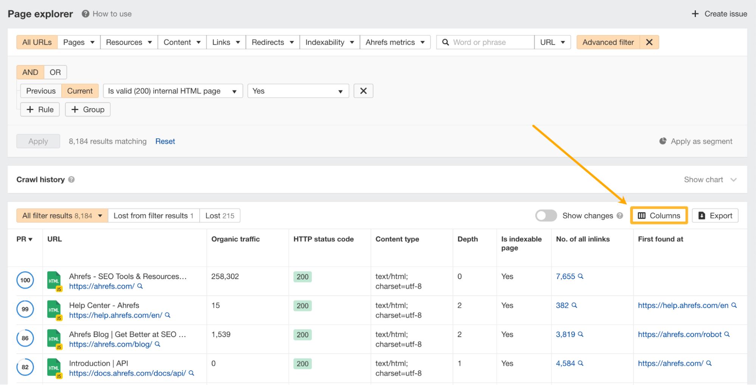Screen dimensions: 756x385
Task: Open the 'Is valid (200) internal HTML page' dropdown
Action: pyautogui.click(x=173, y=91)
